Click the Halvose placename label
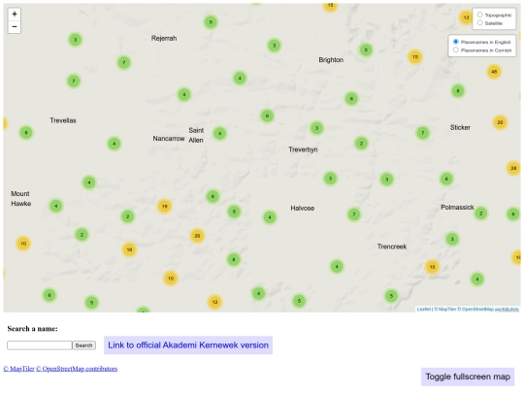The image size is (524, 393). 303,209
